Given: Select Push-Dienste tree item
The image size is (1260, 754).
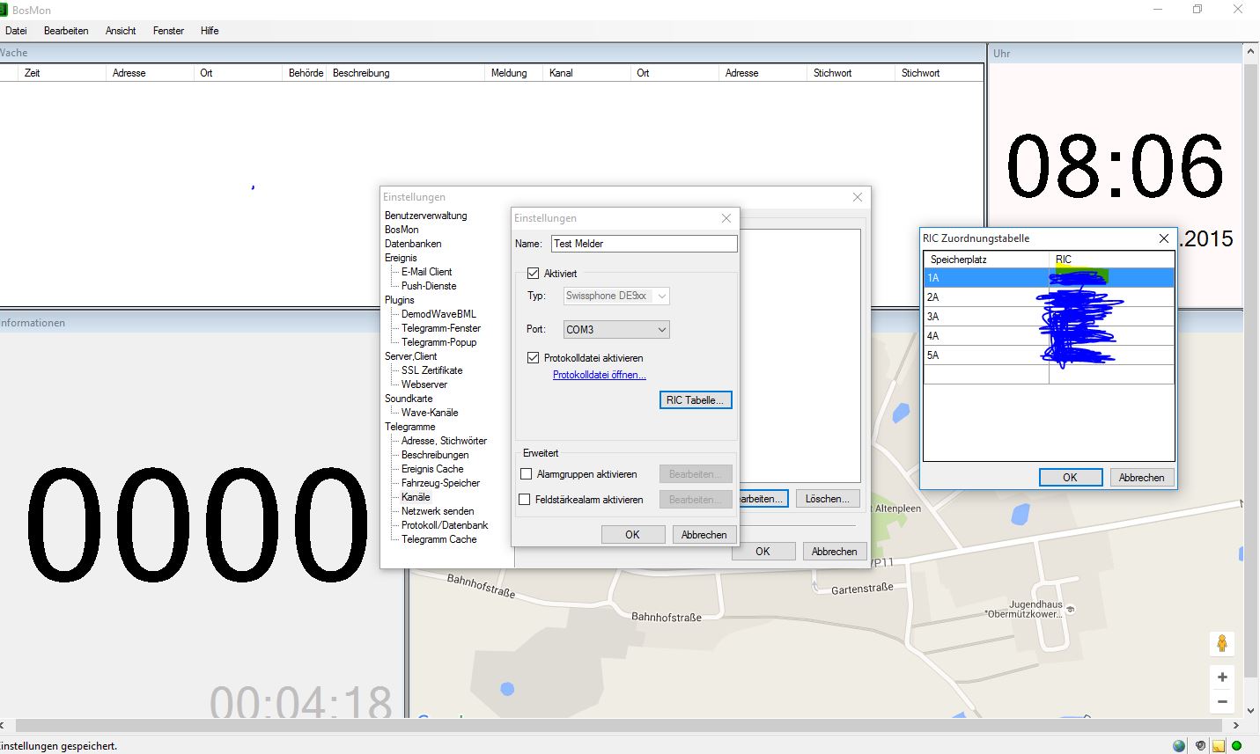Looking at the screenshot, I should click(x=429, y=286).
